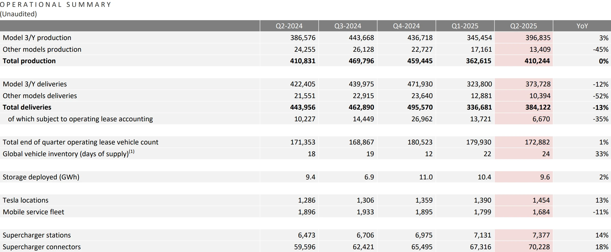
Task: Click the highlighted Q2-2025 column header
Action: coord(523,26)
